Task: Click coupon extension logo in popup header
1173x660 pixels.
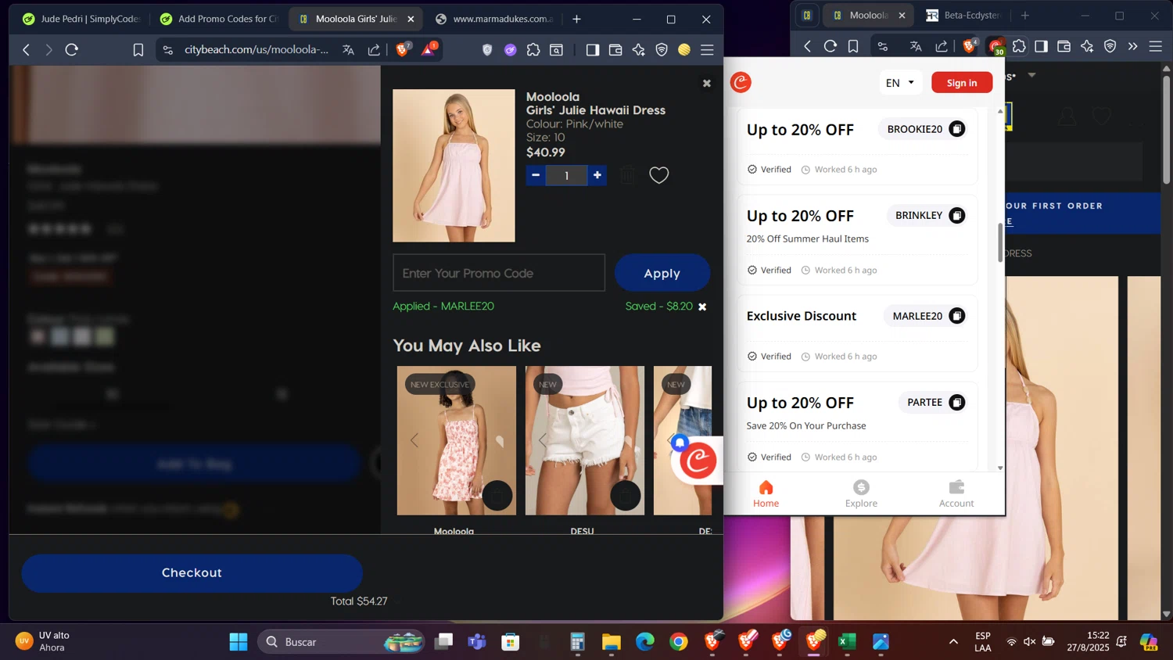Action: [741, 82]
